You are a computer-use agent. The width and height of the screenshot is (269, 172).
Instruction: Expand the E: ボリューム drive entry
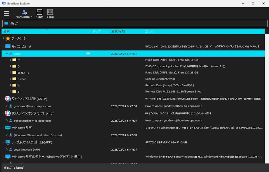[x=10, y=72]
